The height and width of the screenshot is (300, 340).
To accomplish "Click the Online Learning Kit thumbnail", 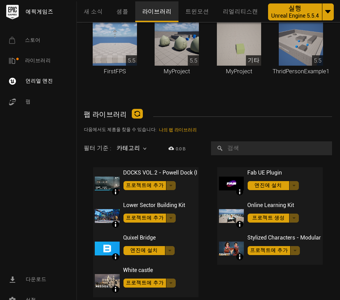I will (231, 216).
